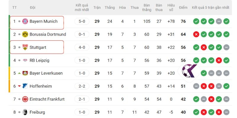Open the Borussia Dortmund team link
Image resolution: width=237 pixels, height=118 pixels.
pos(48,35)
